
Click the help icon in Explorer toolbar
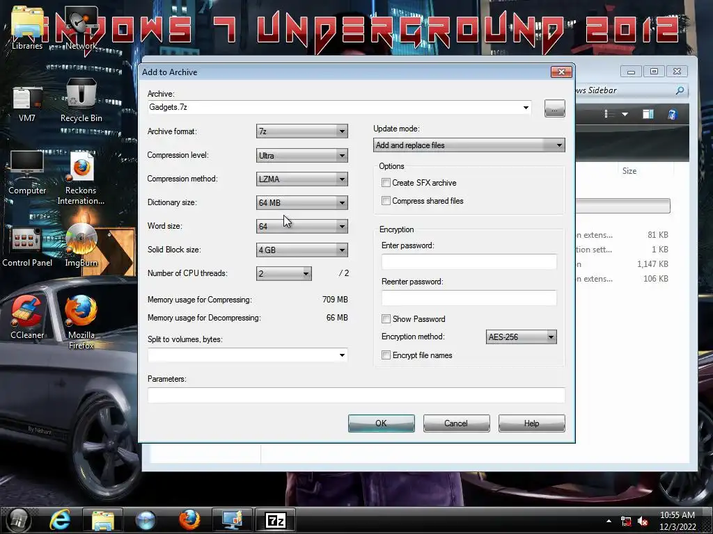[673, 114]
